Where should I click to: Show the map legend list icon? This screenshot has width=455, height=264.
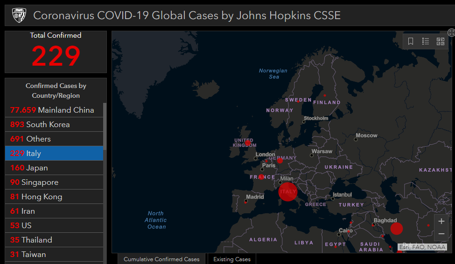[x=426, y=41]
